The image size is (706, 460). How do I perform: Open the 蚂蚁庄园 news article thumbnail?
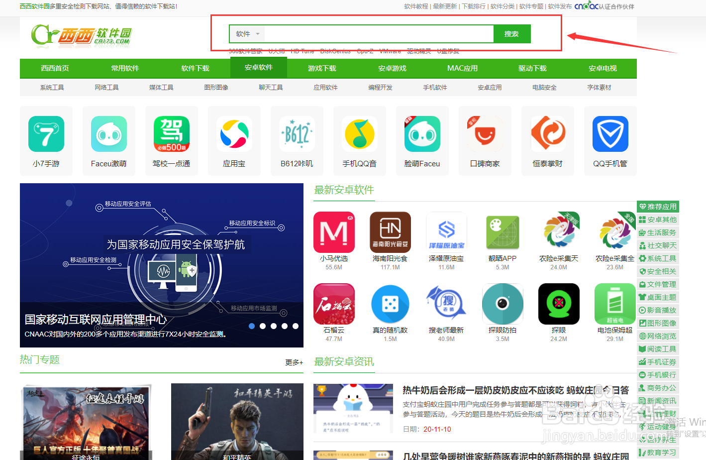pyautogui.click(x=353, y=408)
